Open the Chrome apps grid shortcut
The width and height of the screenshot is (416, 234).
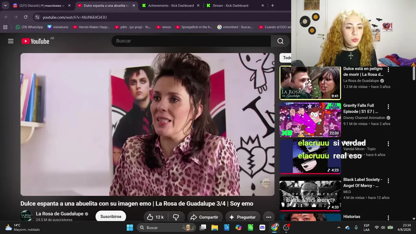tap(5, 27)
